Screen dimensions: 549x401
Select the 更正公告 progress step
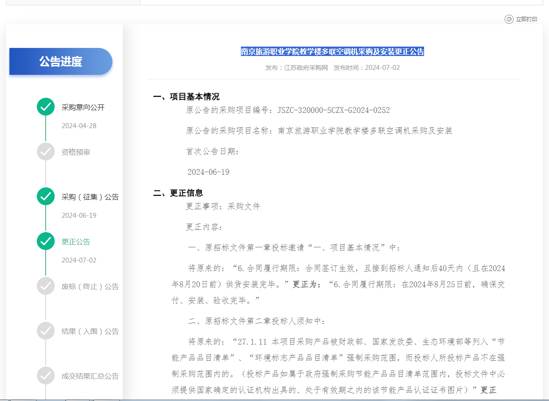tap(76, 242)
